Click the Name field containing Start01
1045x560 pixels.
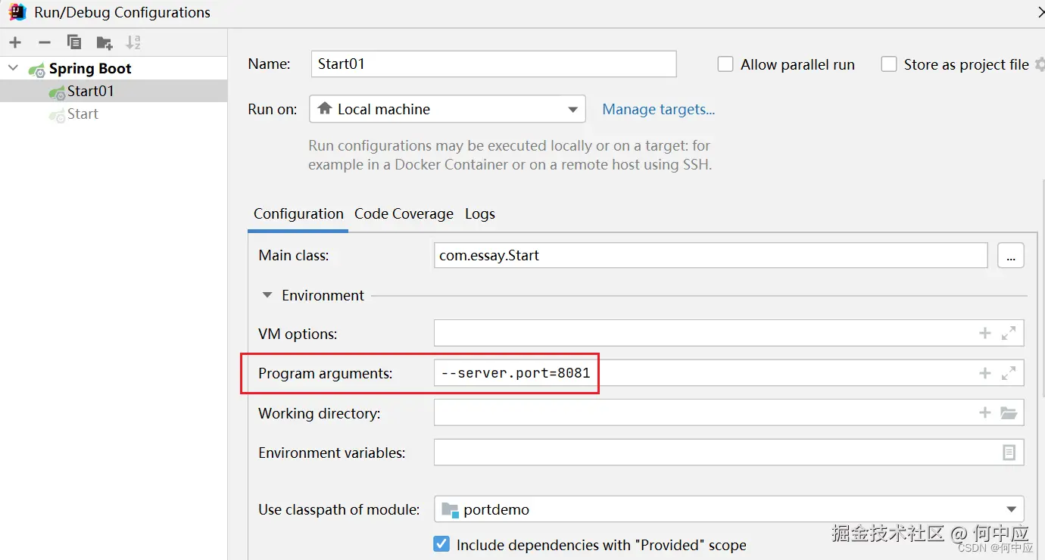coord(494,64)
